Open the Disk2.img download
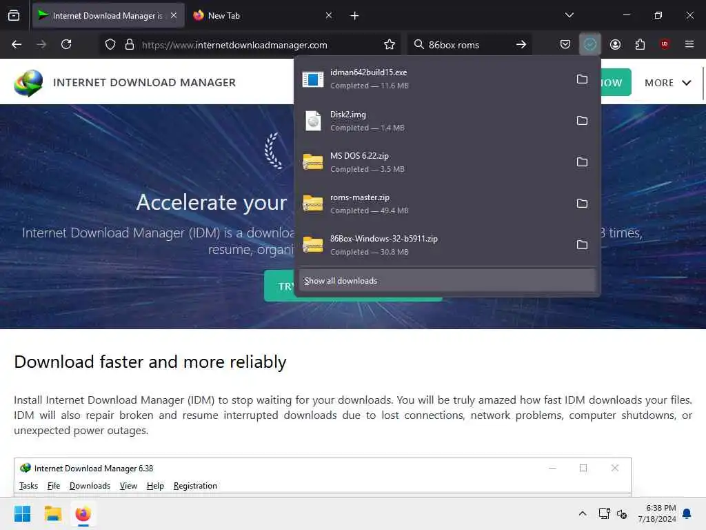 (x=432, y=120)
